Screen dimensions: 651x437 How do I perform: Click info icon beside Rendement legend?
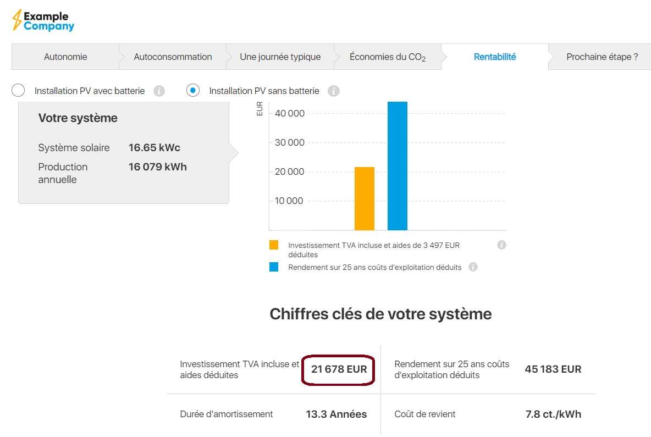coord(473,267)
